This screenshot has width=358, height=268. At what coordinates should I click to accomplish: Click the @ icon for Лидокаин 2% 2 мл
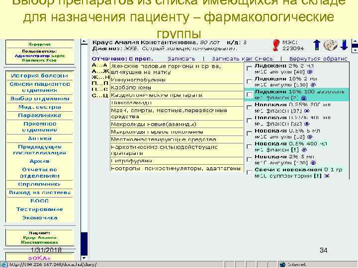(x=310, y=72)
